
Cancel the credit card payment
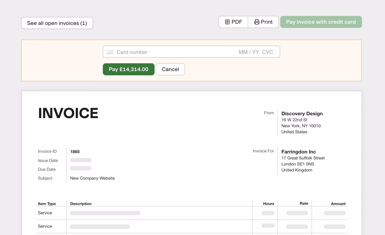pos(170,69)
